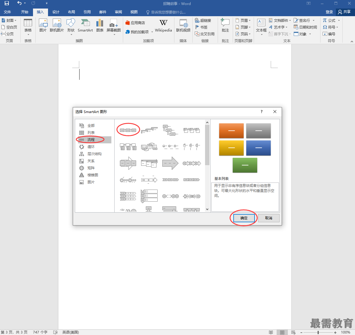This screenshot has height=335, width=355.
Task: Insert a picture with the 图片 icon
Action: coord(43,26)
